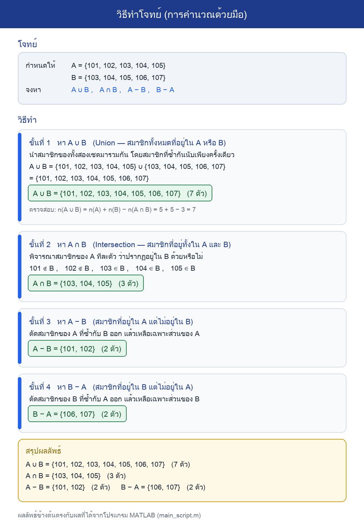Image resolution: width=364 pixels, height=526 pixels.
Task: Click the "103 ∈ B" membership check
Action: pyautogui.click(x=112, y=268)
